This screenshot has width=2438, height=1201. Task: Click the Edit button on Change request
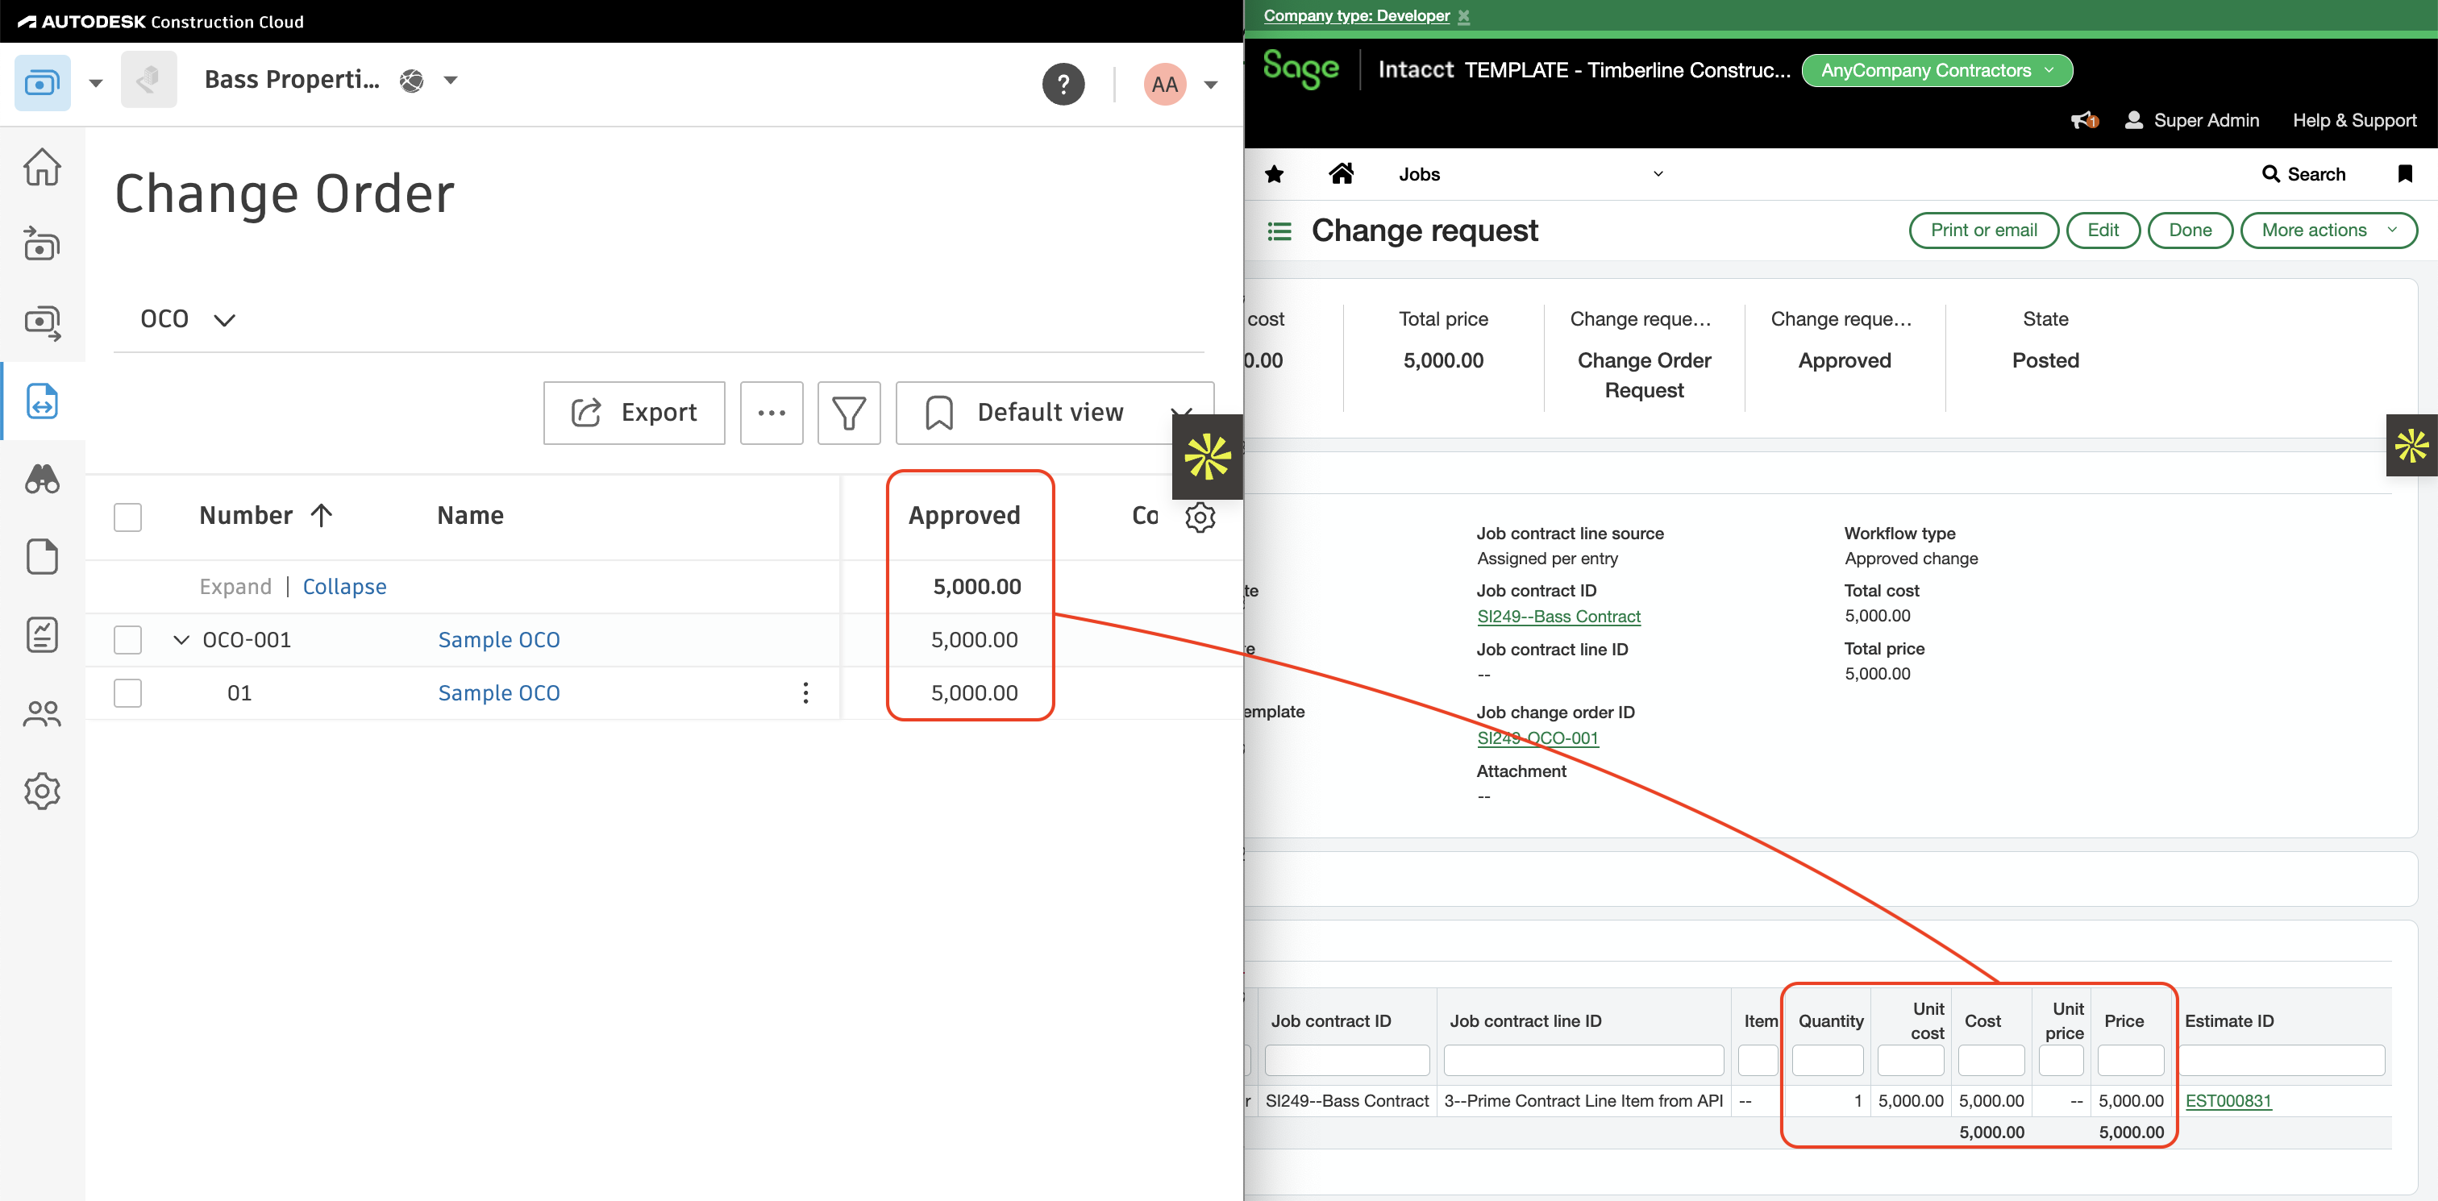click(2103, 230)
